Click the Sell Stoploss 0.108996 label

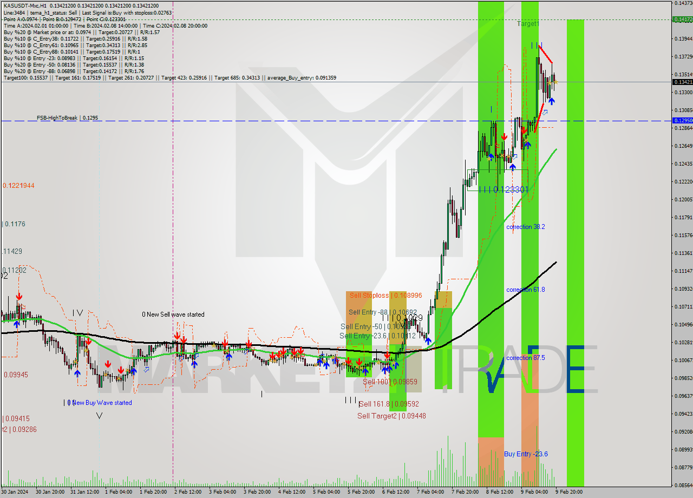[x=385, y=295]
